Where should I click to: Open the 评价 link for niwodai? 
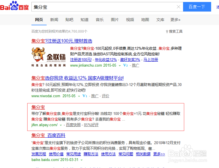tap(106, 96)
